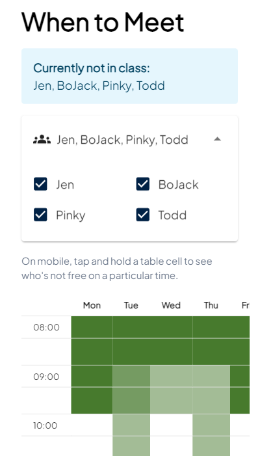This screenshot has height=456, width=260.
Task: Uncheck the BoJack checkbox
Action: (143, 184)
